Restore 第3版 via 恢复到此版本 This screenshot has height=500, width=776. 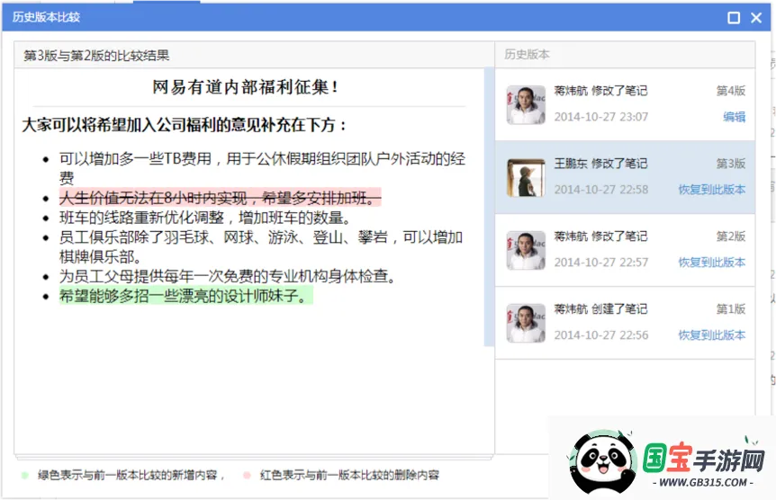712,190
